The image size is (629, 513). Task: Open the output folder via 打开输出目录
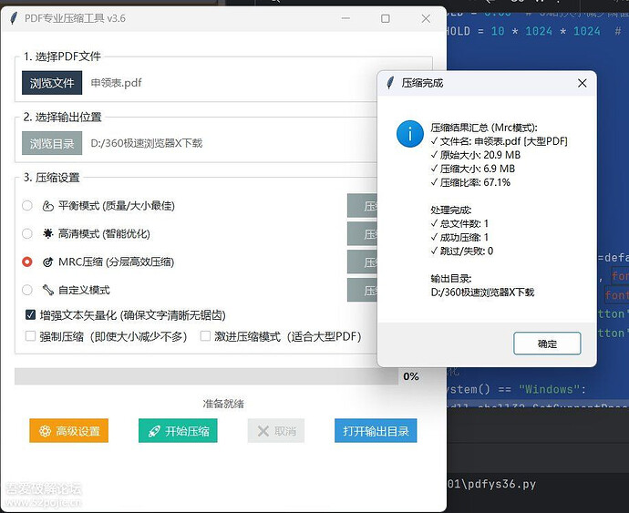coord(375,431)
